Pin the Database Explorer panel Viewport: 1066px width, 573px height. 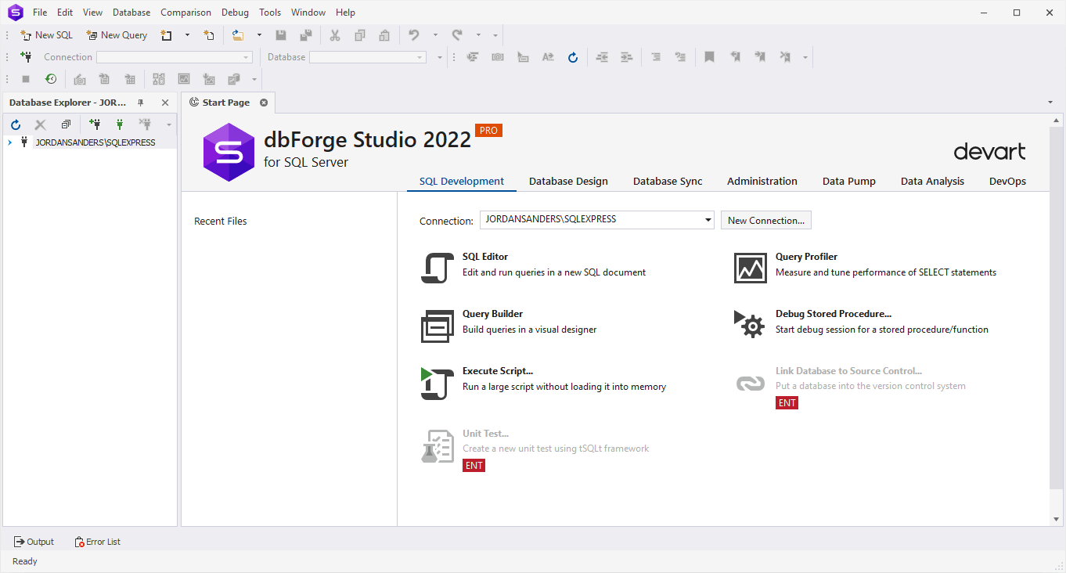click(x=141, y=103)
